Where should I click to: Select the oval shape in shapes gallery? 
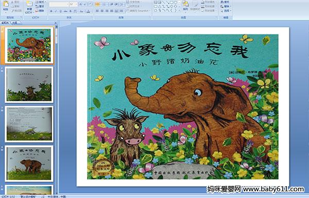click(x=176, y=2)
